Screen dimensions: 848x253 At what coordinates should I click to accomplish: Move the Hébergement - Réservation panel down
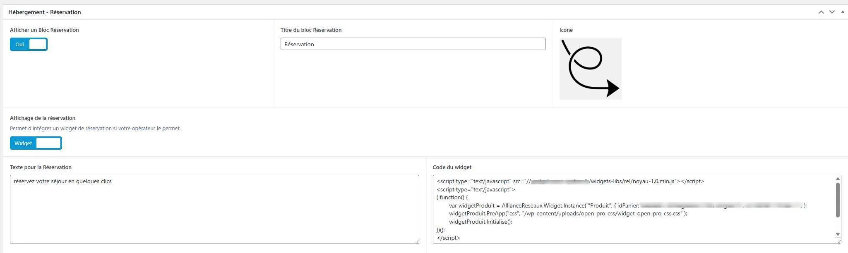[x=832, y=12]
